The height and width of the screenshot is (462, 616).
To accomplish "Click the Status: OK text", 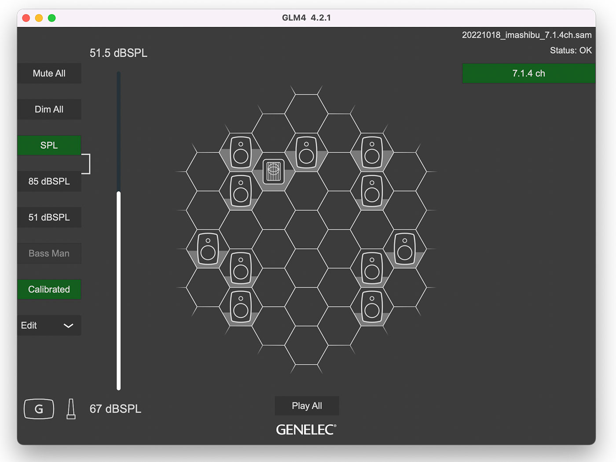I will click(571, 51).
